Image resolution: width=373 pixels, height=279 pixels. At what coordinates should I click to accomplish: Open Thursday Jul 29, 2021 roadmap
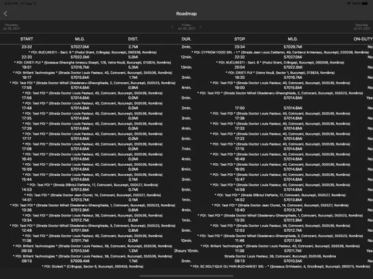[x=11, y=26]
